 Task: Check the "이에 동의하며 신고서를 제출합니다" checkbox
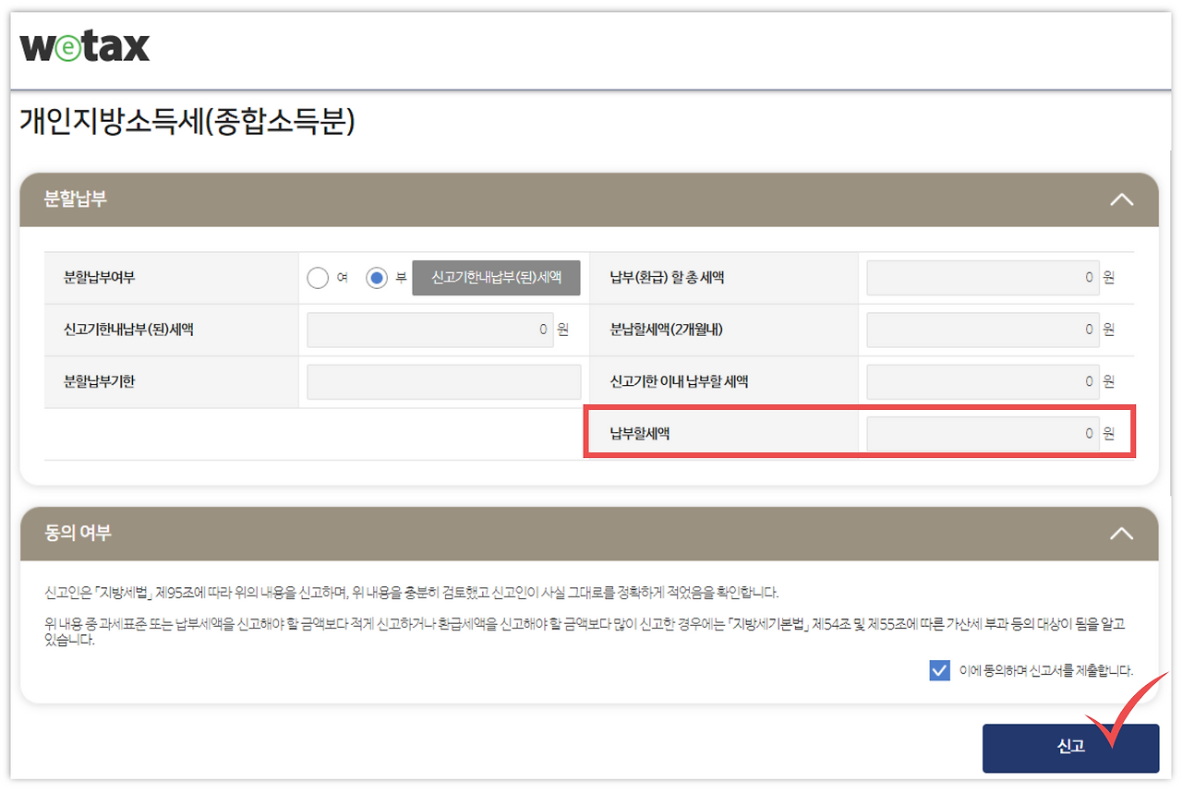click(x=939, y=670)
